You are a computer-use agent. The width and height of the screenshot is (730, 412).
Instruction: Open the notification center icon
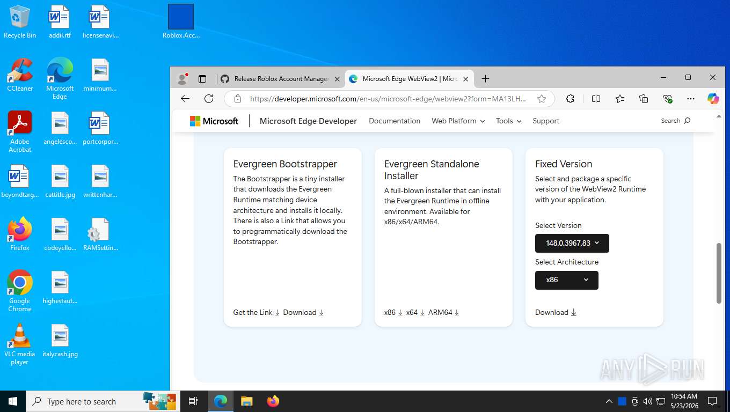(x=712, y=401)
